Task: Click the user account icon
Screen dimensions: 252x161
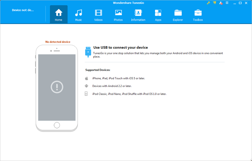Action: point(221,3)
